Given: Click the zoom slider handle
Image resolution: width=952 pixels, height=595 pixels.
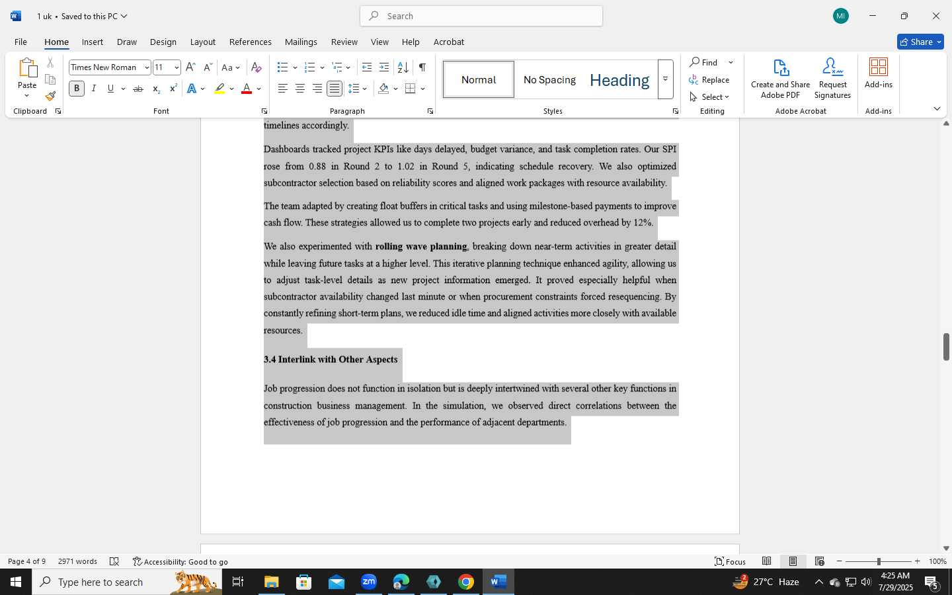Looking at the screenshot, I should (x=879, y=561).
